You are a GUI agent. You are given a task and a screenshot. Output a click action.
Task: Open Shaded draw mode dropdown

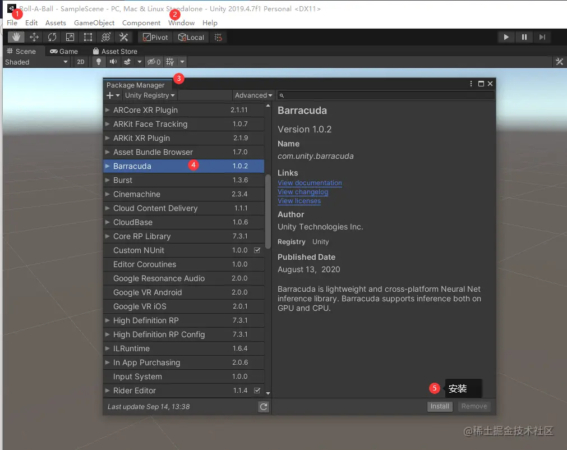tap(36, 62)
